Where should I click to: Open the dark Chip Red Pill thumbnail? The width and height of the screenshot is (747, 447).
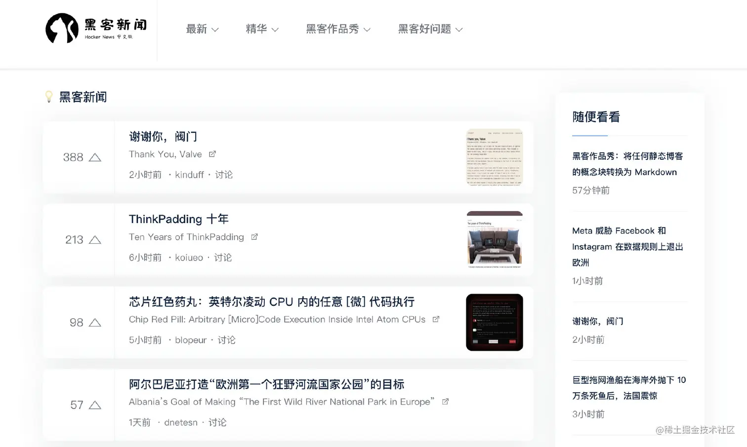coord(495,322)
